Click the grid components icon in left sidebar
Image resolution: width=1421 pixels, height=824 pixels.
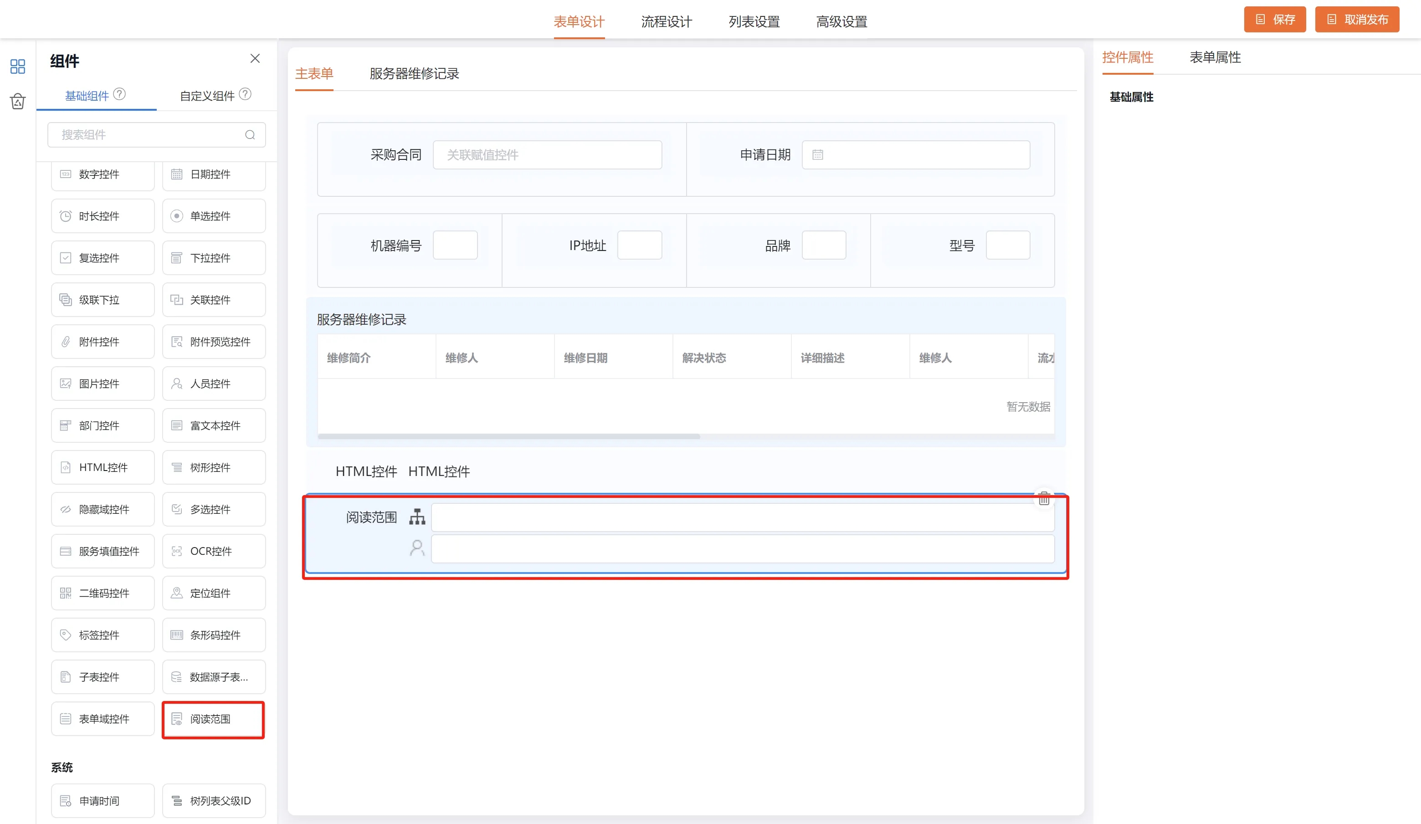[x=17, y=67]
